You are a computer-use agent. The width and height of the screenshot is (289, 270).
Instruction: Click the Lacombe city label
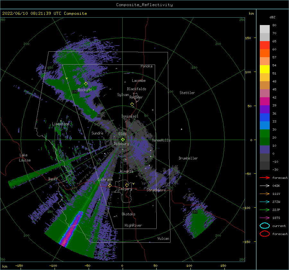(x=139, y=81)
